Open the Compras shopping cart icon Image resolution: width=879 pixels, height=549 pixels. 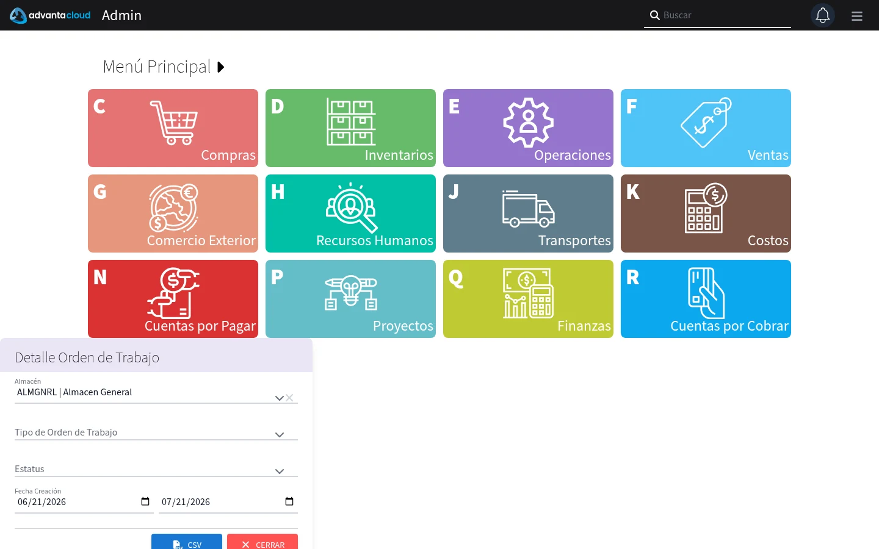173,123
